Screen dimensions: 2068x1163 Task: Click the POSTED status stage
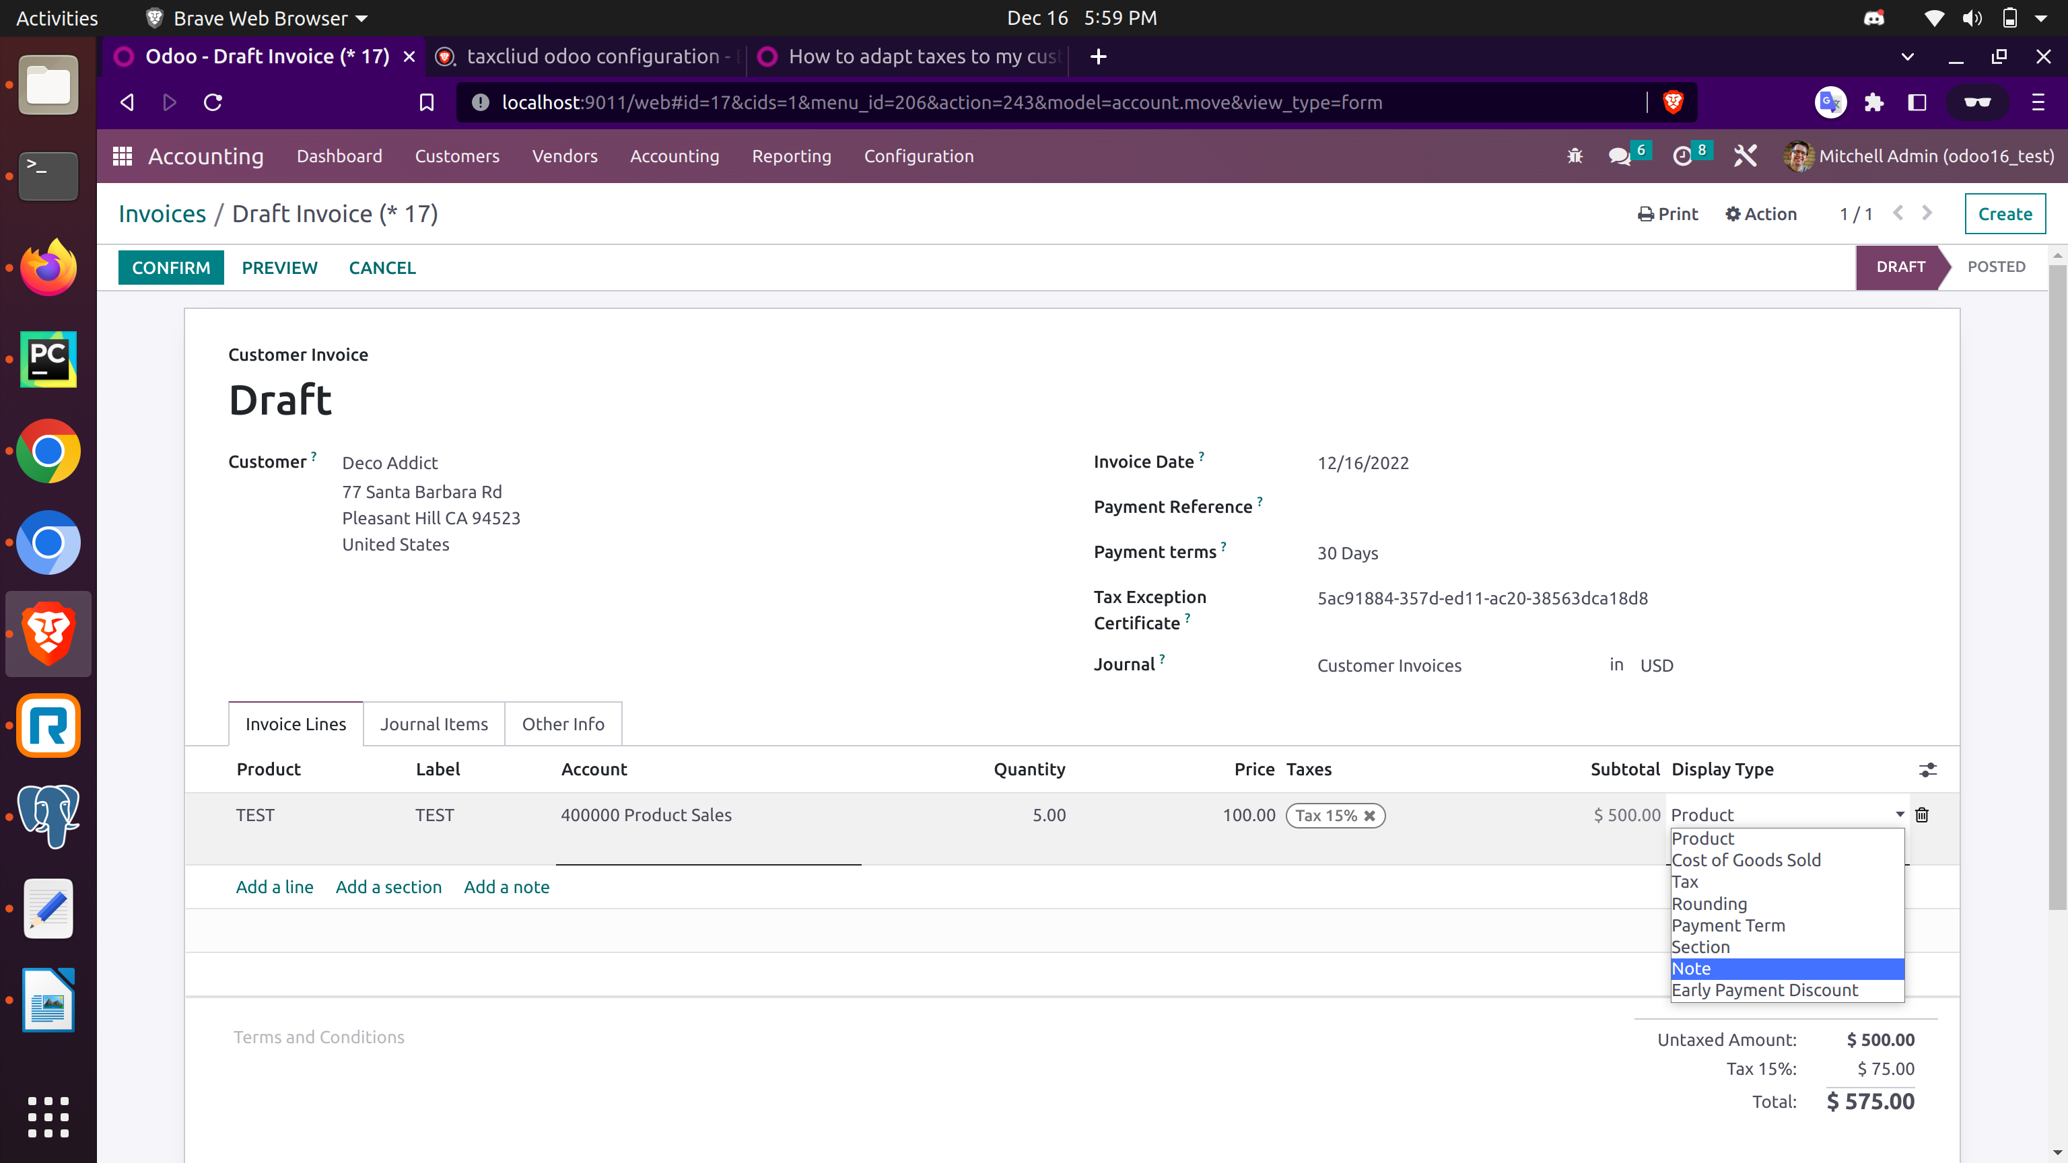click(1996, 267)
